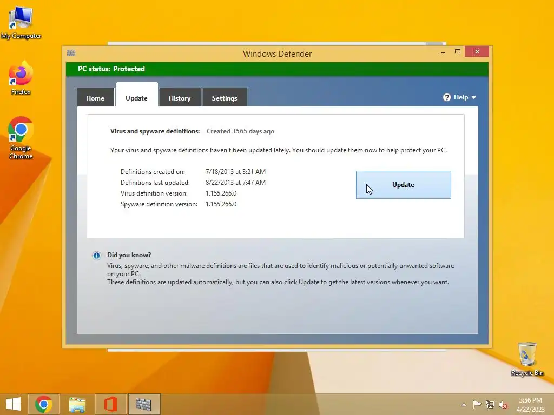This screenshot has width=554, height=415.
Task: Click spyware definition version value
Action: coord(221,204)
